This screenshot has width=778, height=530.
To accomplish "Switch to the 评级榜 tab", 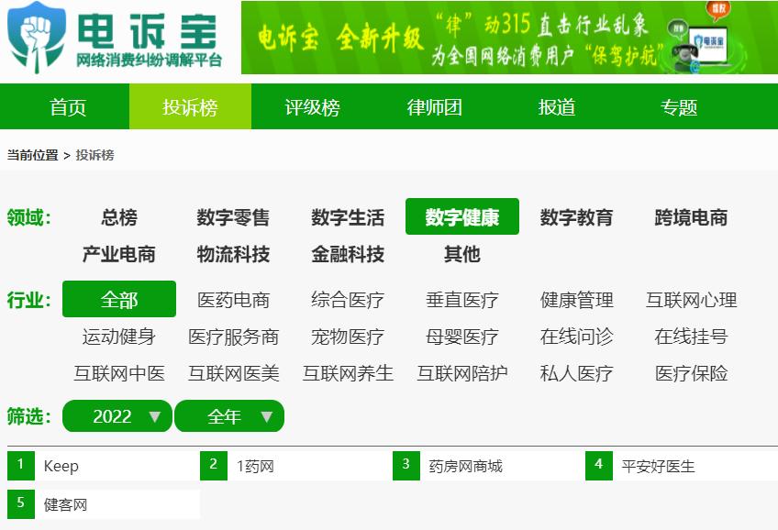I will click(312, 107).
